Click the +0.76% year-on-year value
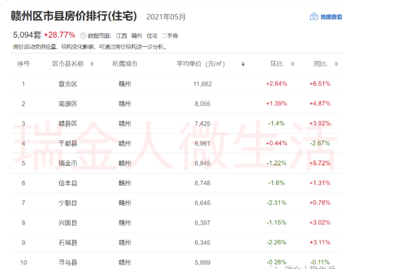The width and height of the screenshot is (398, 269). point(320,203)
